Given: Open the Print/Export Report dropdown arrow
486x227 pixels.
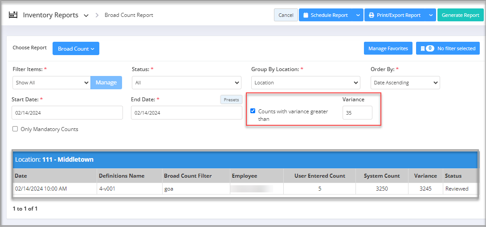Looking at the screenshot, I should (x=431, y=15).
